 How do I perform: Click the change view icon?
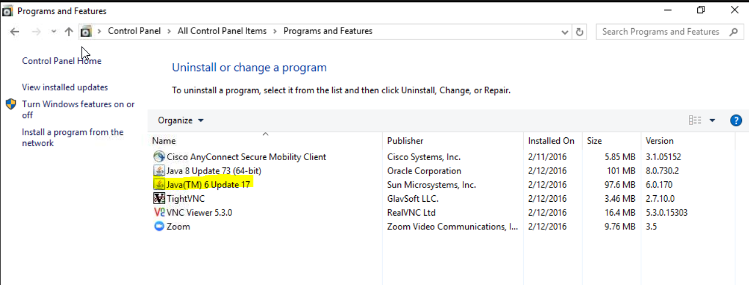[x=695, y=120]
